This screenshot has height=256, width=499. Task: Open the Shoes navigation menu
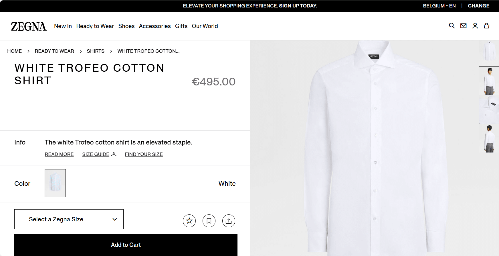pyautogui.click(x=126, y=26)
